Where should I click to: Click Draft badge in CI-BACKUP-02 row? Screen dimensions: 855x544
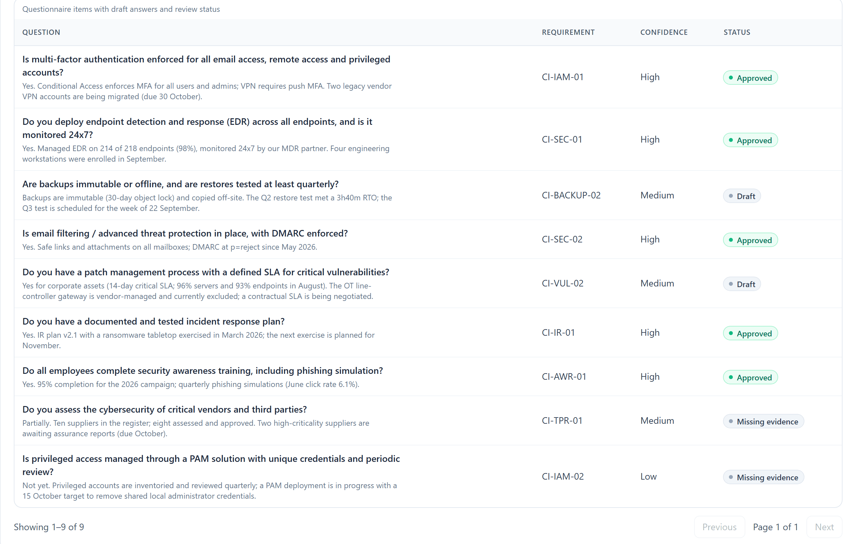tap(742, 196)
